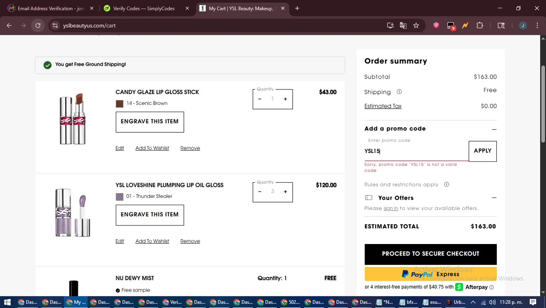
Task: Increase Candy Glaze Lip Gloss quantity
Action: click(285, 99)
